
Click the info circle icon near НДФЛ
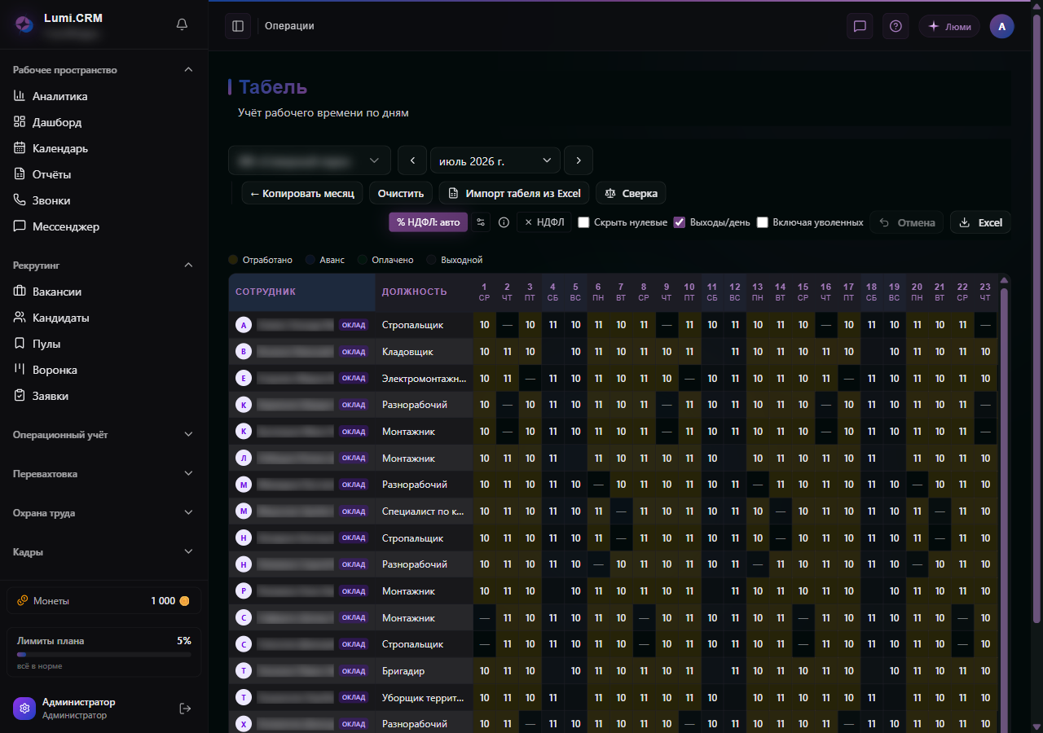(504, 222)
